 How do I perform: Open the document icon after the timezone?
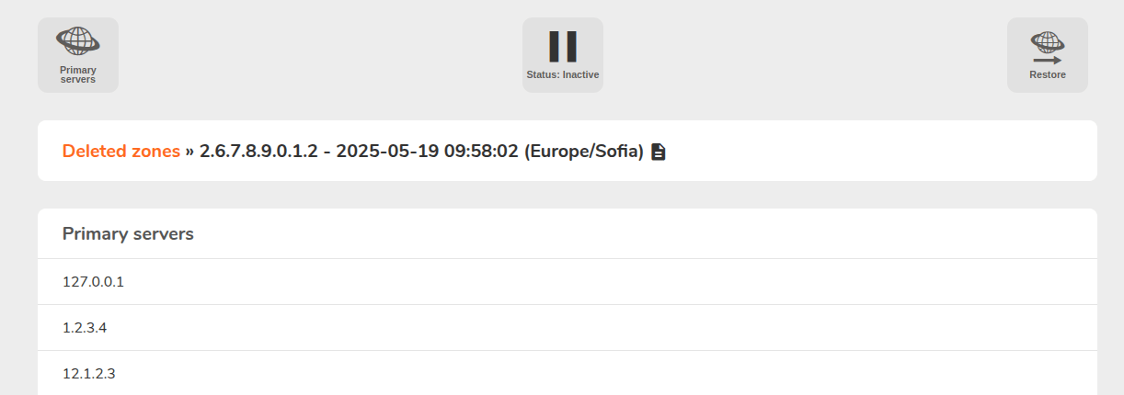[x=659, y=152]
